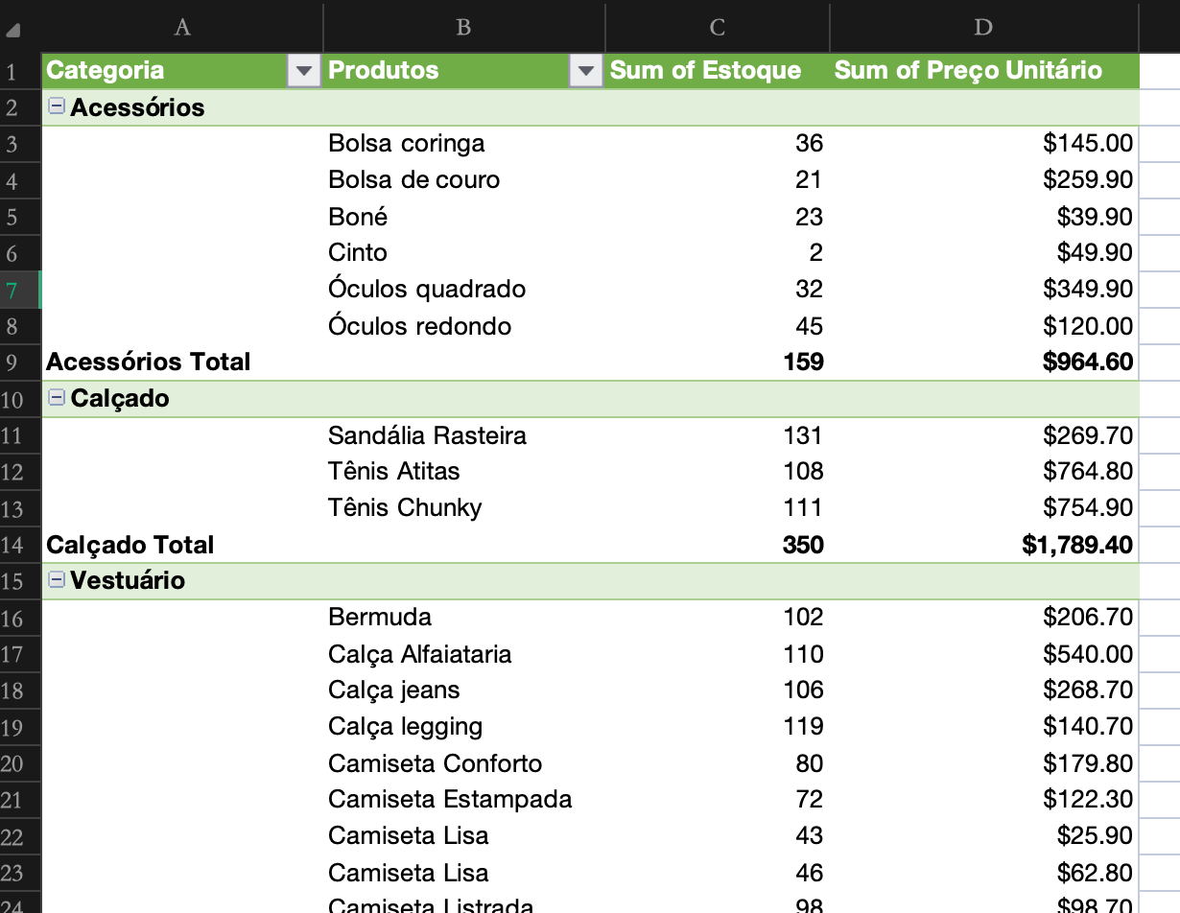
Task: Select row 14 header
Action: pyautogui.click(x=12, y=545)
